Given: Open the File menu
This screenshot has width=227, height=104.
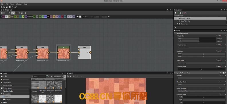Looking at the screenshot, I should pyautogui.click(x=3, y=4).
